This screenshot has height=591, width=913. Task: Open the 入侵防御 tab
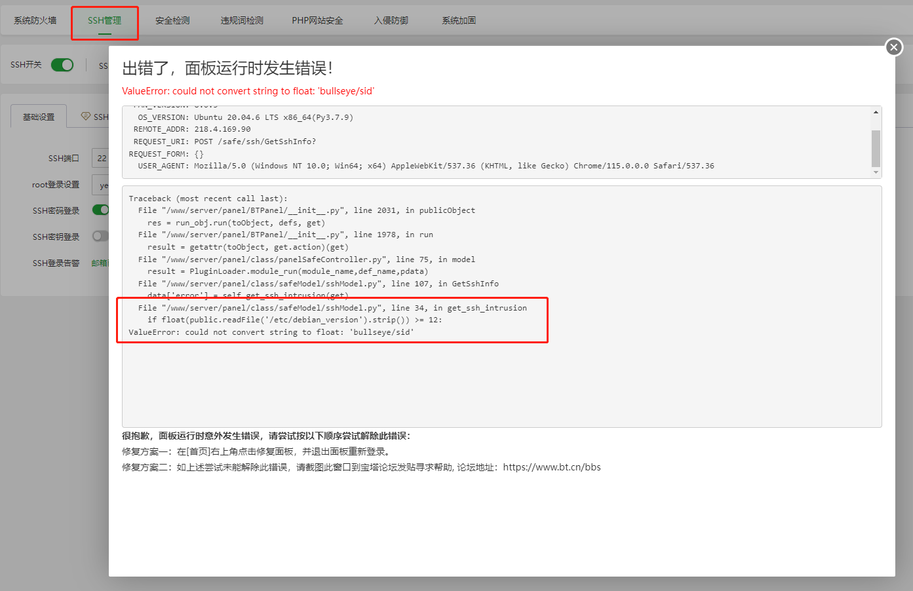tap(391, 20)
